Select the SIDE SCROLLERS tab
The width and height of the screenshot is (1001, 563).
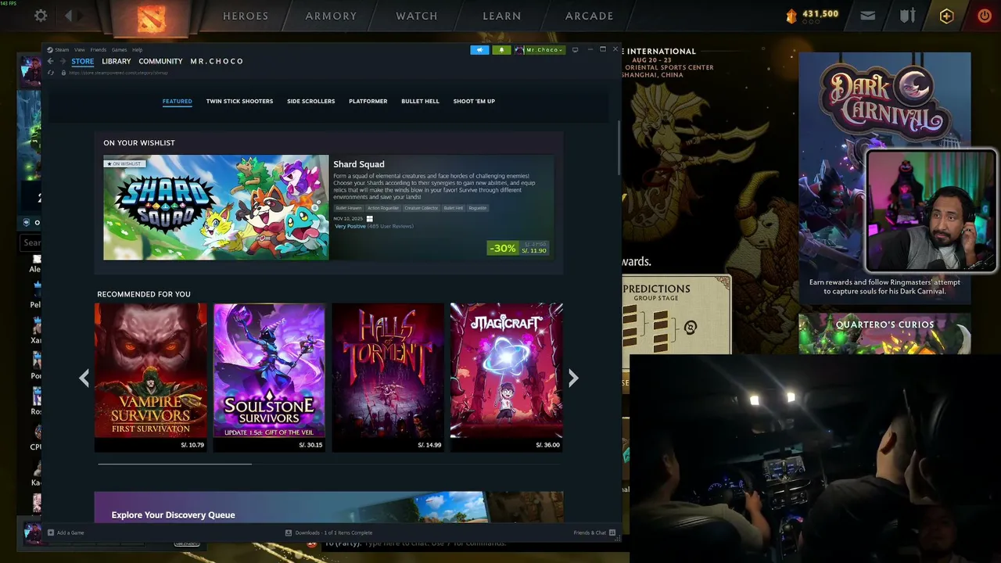[310, 101]
